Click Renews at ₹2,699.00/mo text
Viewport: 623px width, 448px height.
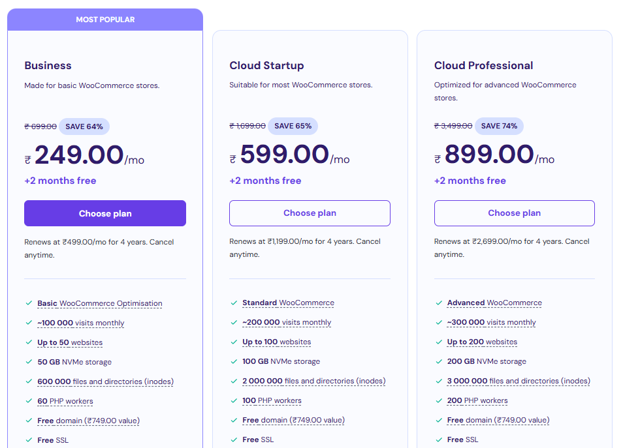pos(512,248)
